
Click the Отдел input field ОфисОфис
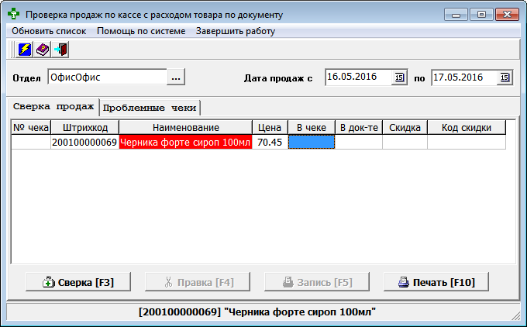pos(108,77)
